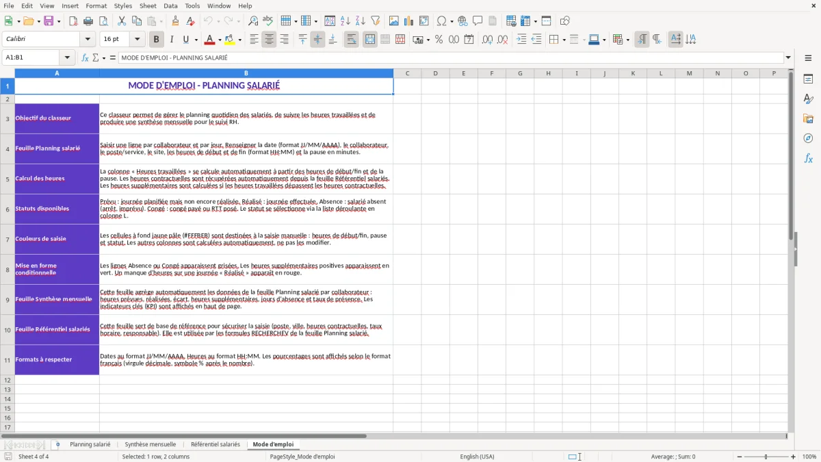Viewport: 821px width, 462px height.
Task: Click the Clear Direct Formatting icon
Action: [x=190, y=21]
